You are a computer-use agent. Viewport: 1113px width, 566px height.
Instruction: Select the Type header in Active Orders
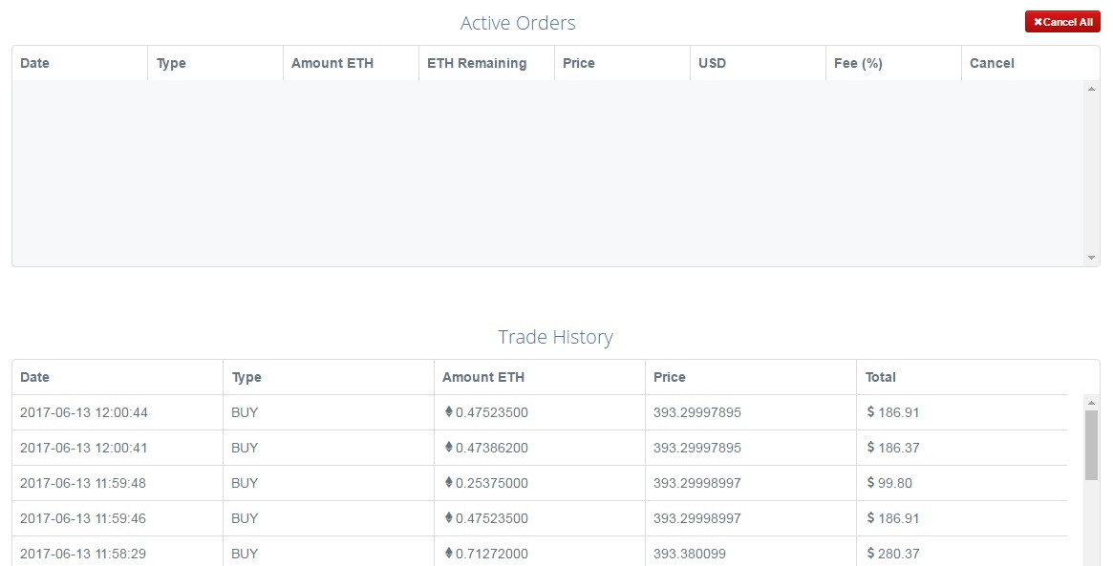tap(171, 63)
